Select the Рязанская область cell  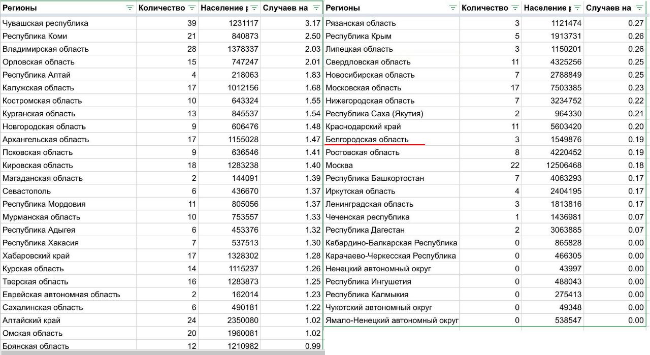point(392,23)
